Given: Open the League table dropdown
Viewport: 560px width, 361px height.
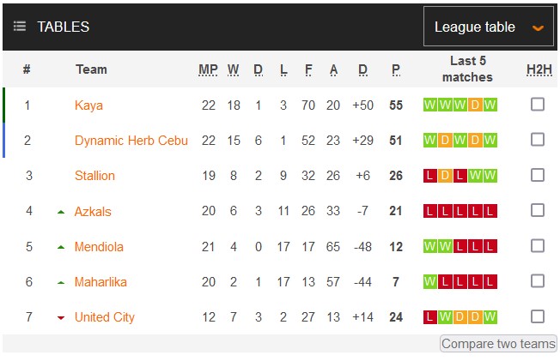Looking at the screenshot, I should point(488,27).
